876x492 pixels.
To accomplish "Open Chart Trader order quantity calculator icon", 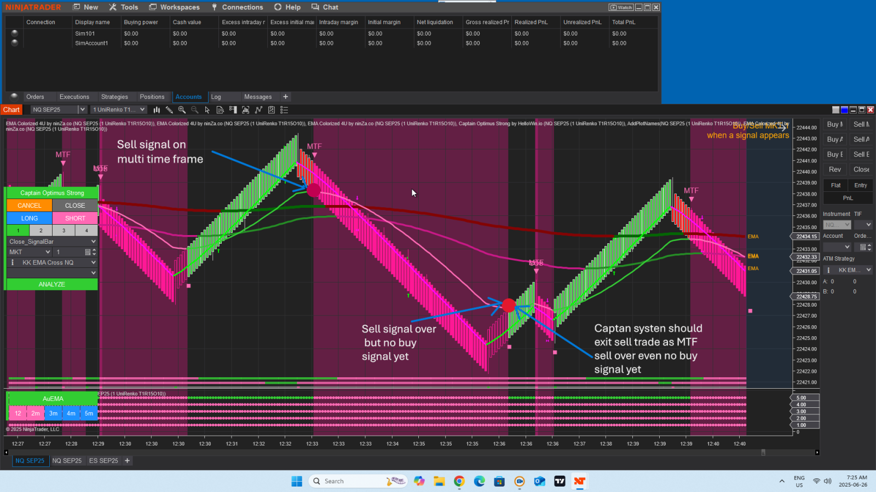I will point(863,247).
